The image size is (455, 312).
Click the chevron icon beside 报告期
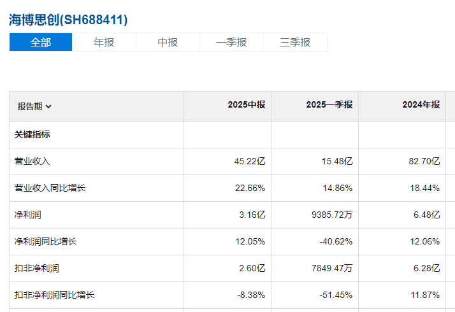click(x=49, y=107)
